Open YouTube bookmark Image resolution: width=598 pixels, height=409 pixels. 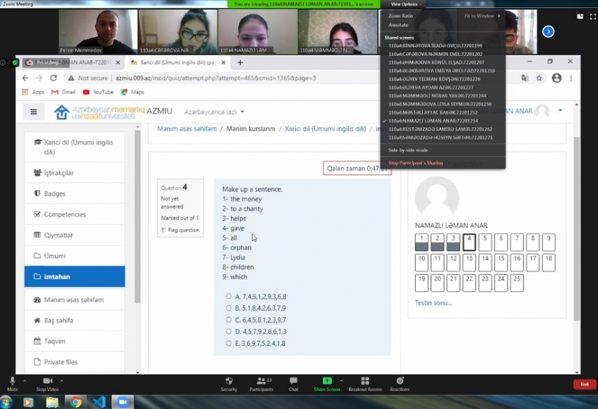98,92
